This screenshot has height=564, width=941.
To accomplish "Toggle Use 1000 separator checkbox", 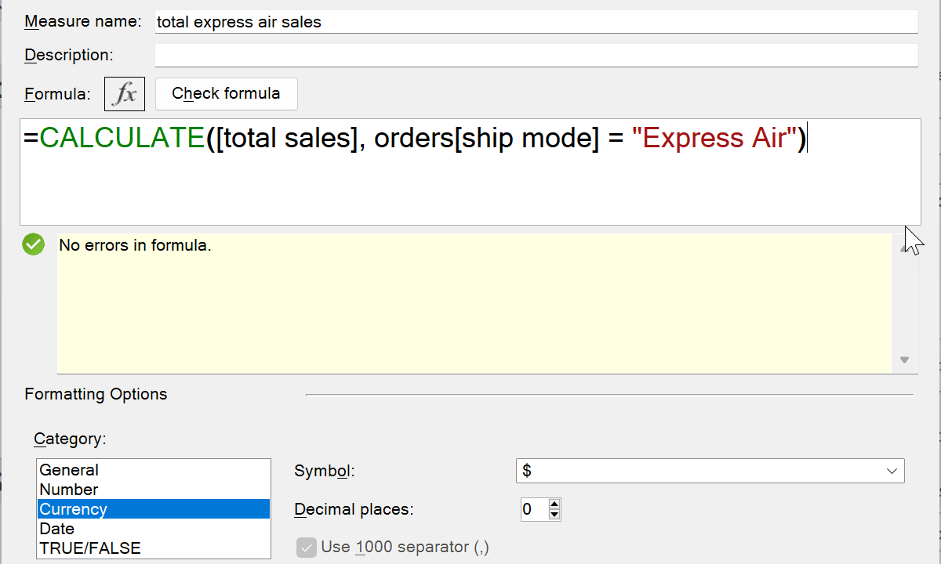I will coord(306,547).
